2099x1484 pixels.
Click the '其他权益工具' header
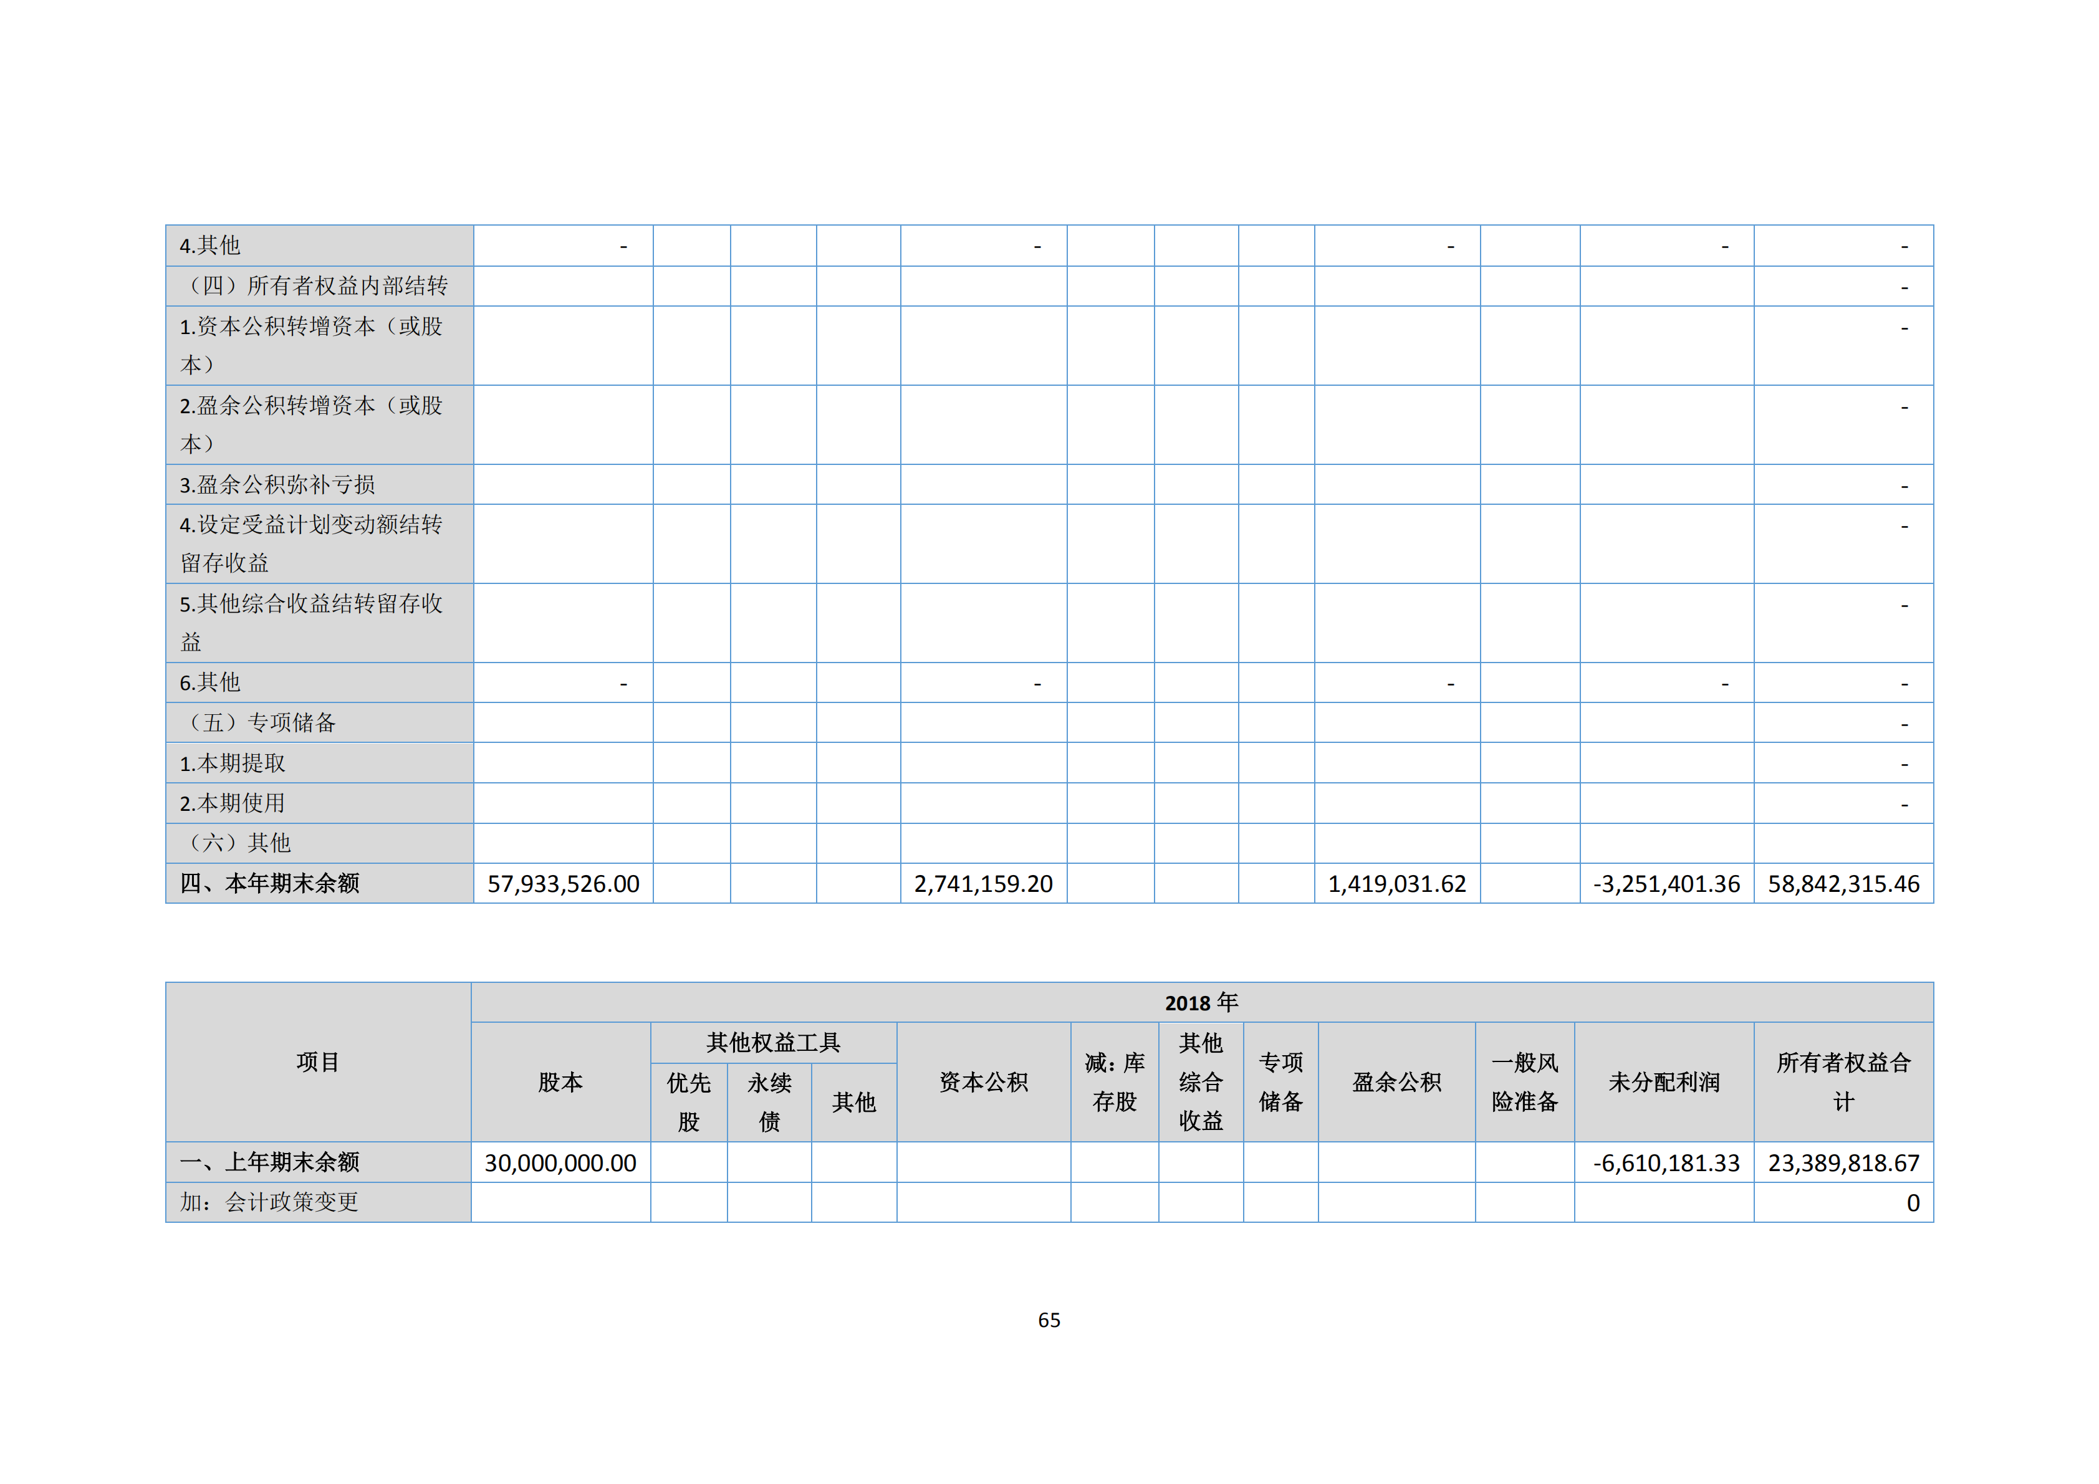point(774,1043)
